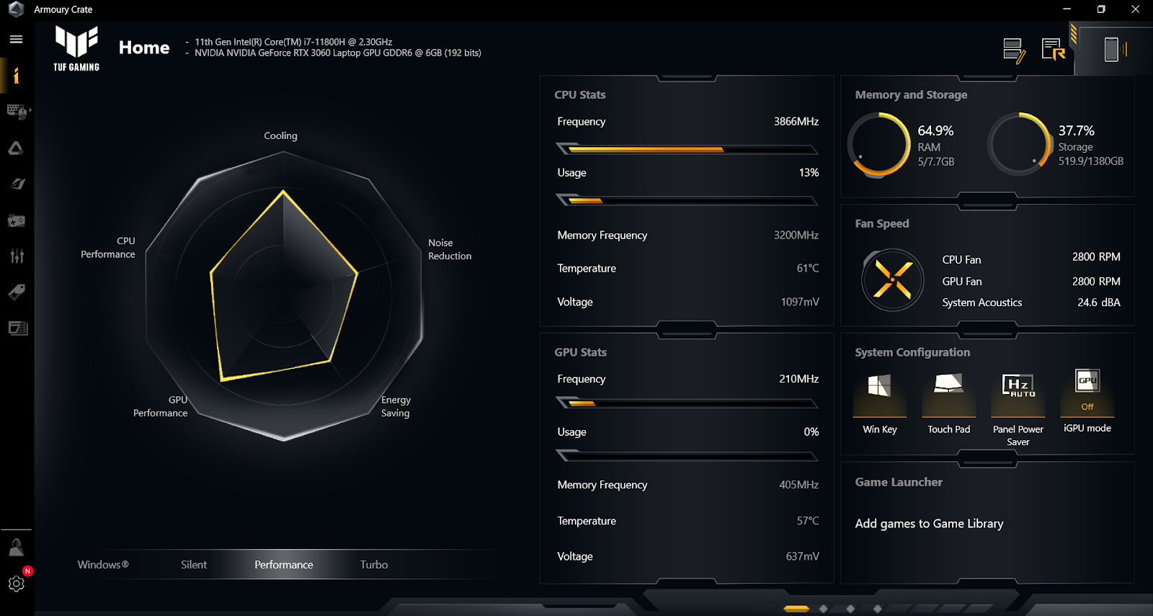Open the Device keyboard and mouse section

point(15,112)
